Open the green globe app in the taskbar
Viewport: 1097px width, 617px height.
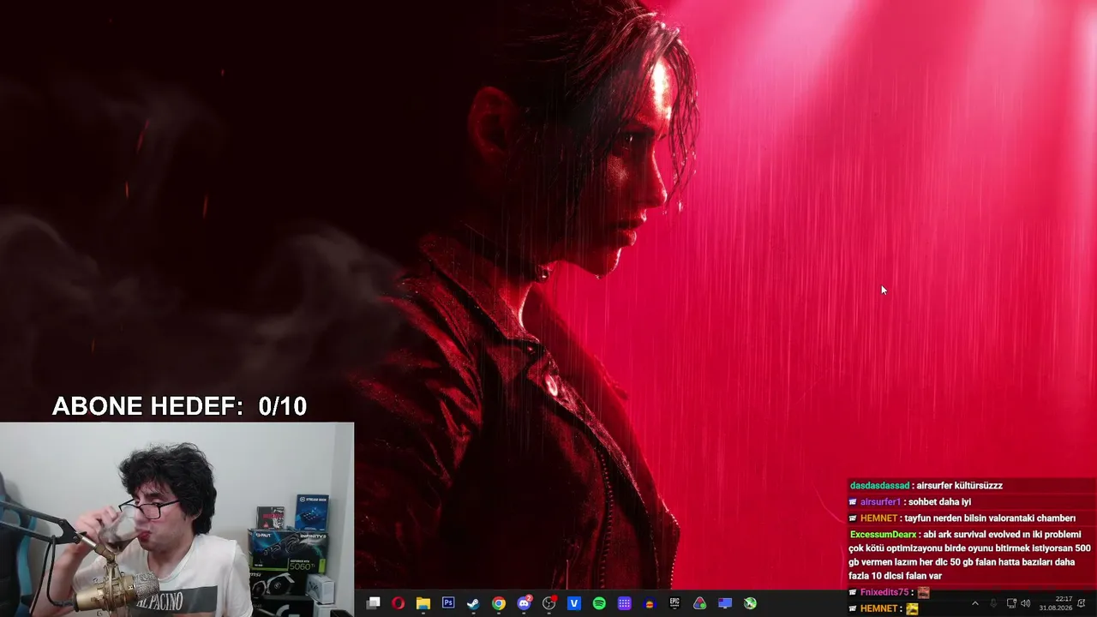pos(750,603)
